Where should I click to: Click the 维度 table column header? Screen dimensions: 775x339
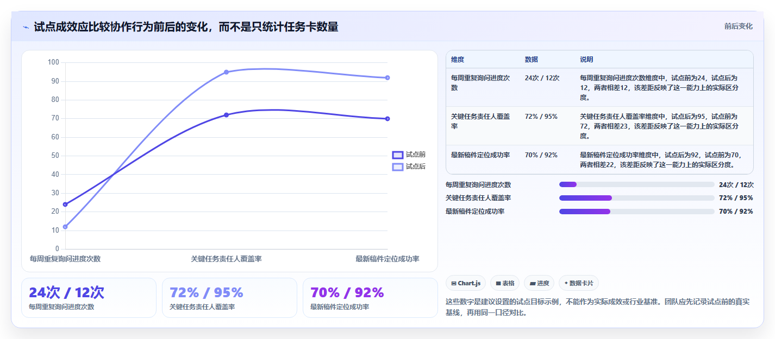[x=458, y=60]
